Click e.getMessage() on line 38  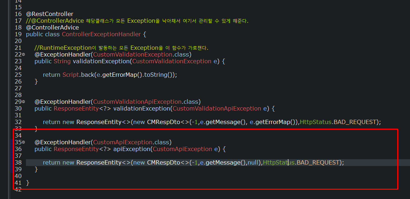coord(223,163)
